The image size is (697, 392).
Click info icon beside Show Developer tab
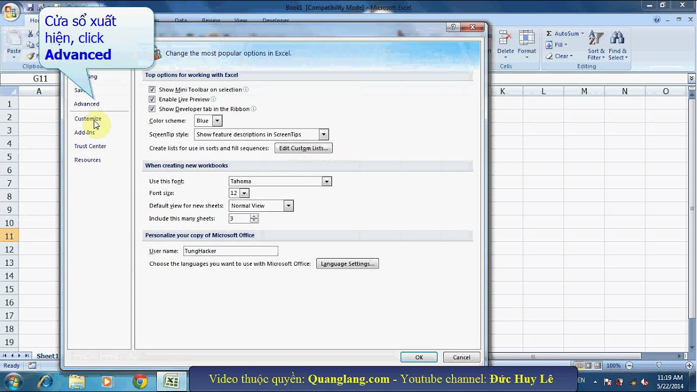click(x=254, y=109)
